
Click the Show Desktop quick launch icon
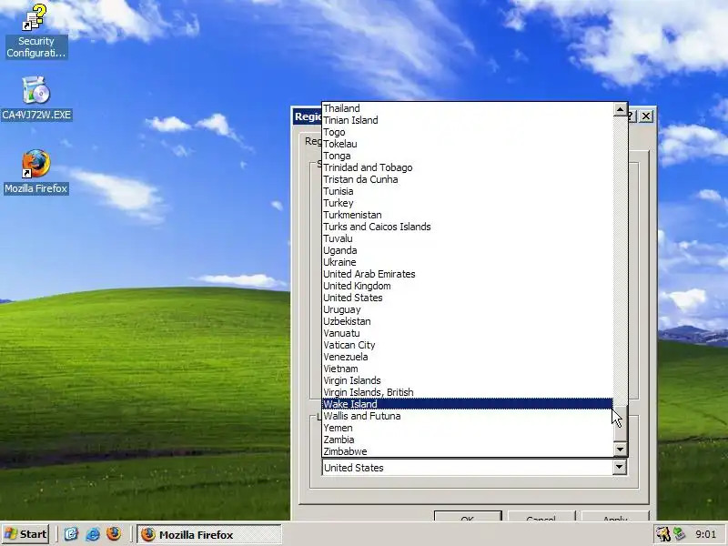coord(72,534)
